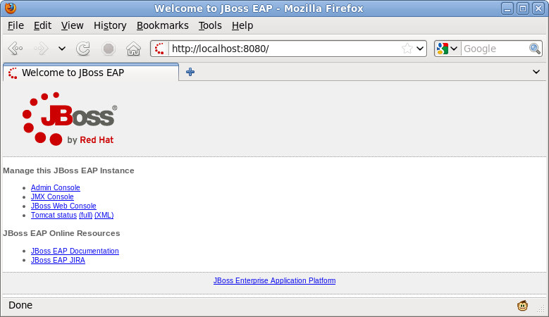549x317 pixels.
Task: Reload the current page
Action: (83, 49)
